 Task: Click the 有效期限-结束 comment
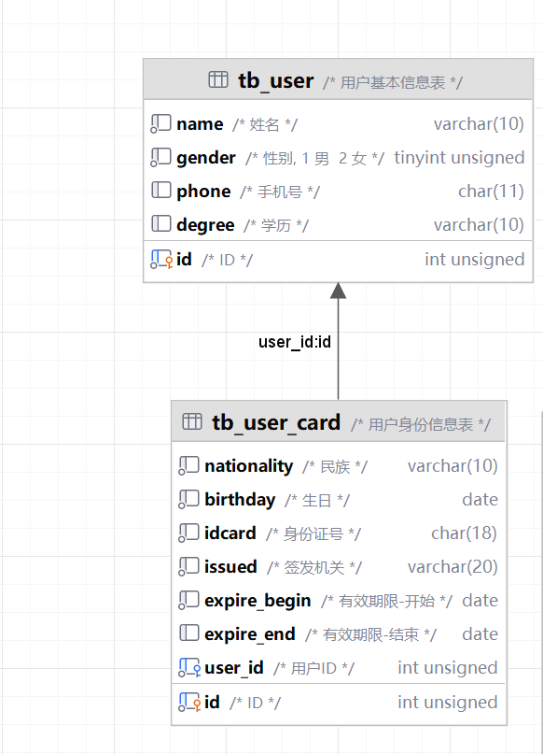tap(370, 634)
